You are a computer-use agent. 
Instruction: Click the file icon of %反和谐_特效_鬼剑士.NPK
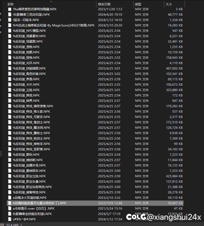click(10, 122)
